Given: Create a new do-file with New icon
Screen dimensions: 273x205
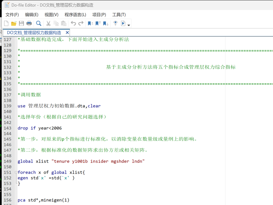Looking at the screenshot, I should (6, 23).
